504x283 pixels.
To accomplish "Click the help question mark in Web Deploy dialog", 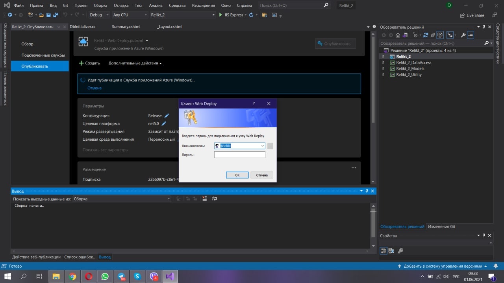I will coord(254,104).
